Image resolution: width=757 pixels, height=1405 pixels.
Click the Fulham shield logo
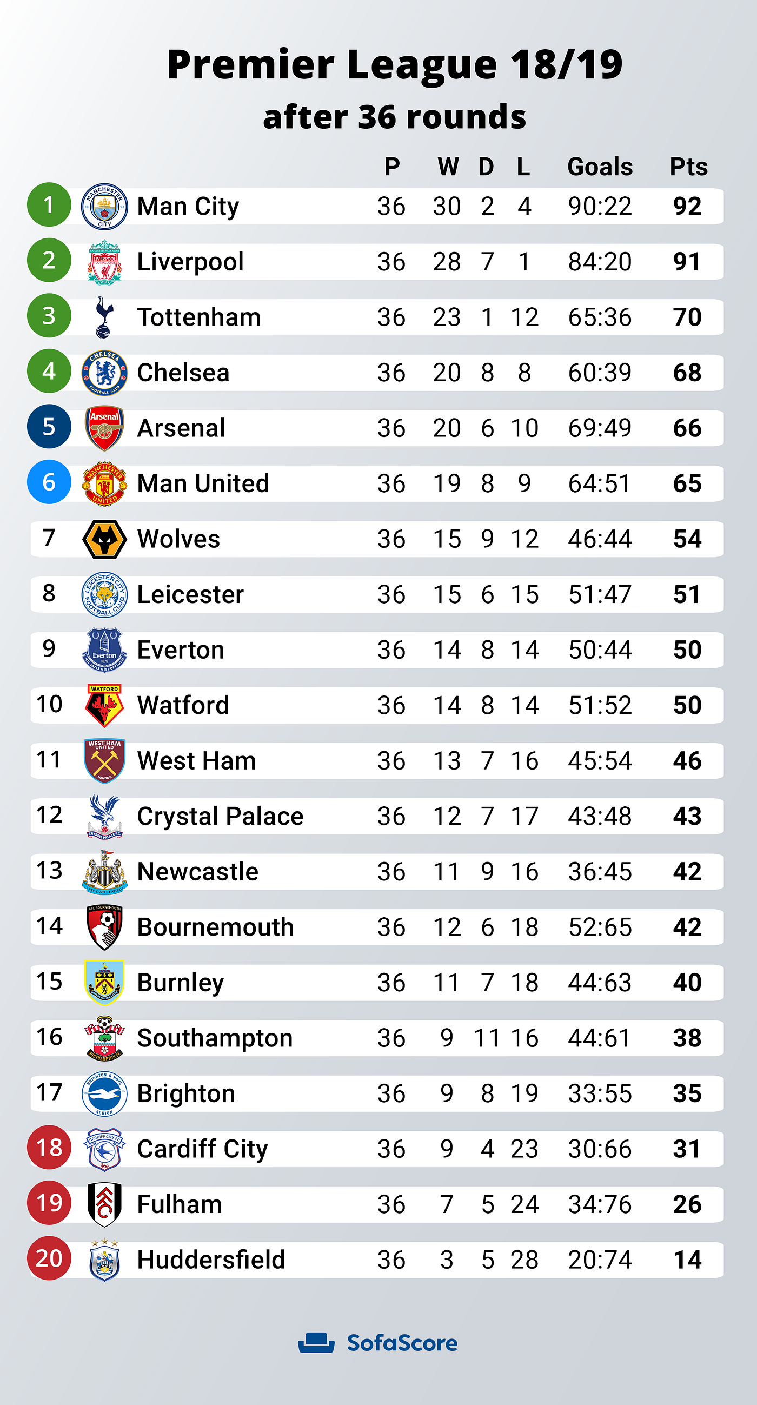pos(104,1204)
